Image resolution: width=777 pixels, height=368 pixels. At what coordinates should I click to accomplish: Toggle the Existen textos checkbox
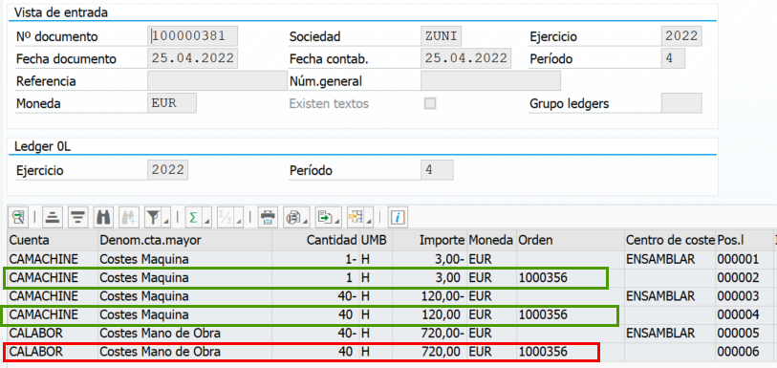(x=430, y=104)
